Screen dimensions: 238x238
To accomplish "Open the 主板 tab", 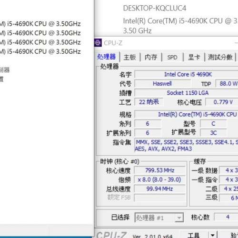I will point(129,57).
